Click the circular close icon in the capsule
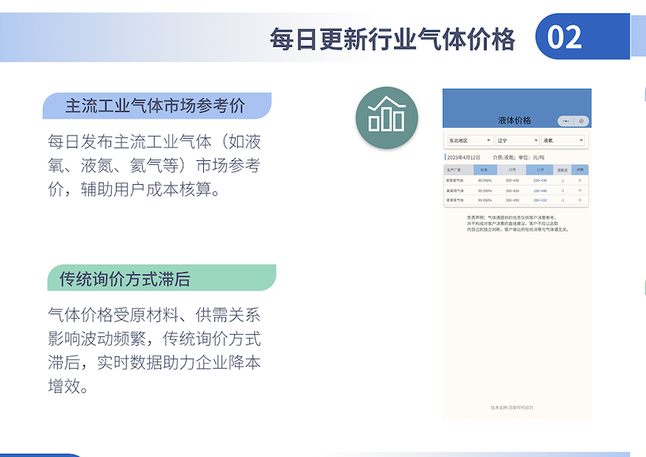The width and height of the screenshot is (646, 457). point(581,121)
